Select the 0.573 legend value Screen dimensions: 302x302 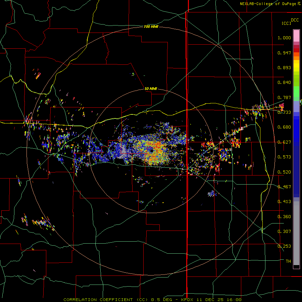click(284, 157)
